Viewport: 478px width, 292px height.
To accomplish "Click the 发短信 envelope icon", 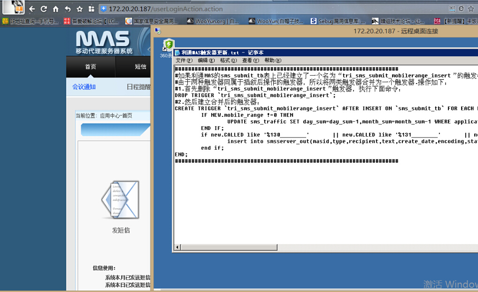I will (121, 200).
